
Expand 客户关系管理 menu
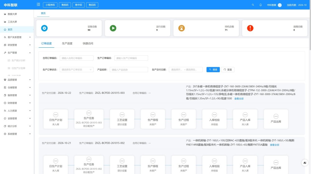pyautogui.click(x=17, y=37)
